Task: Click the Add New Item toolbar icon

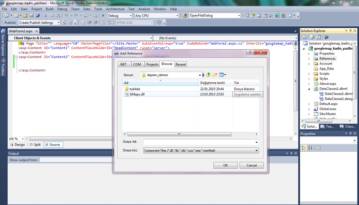Action: pos(16,16)
